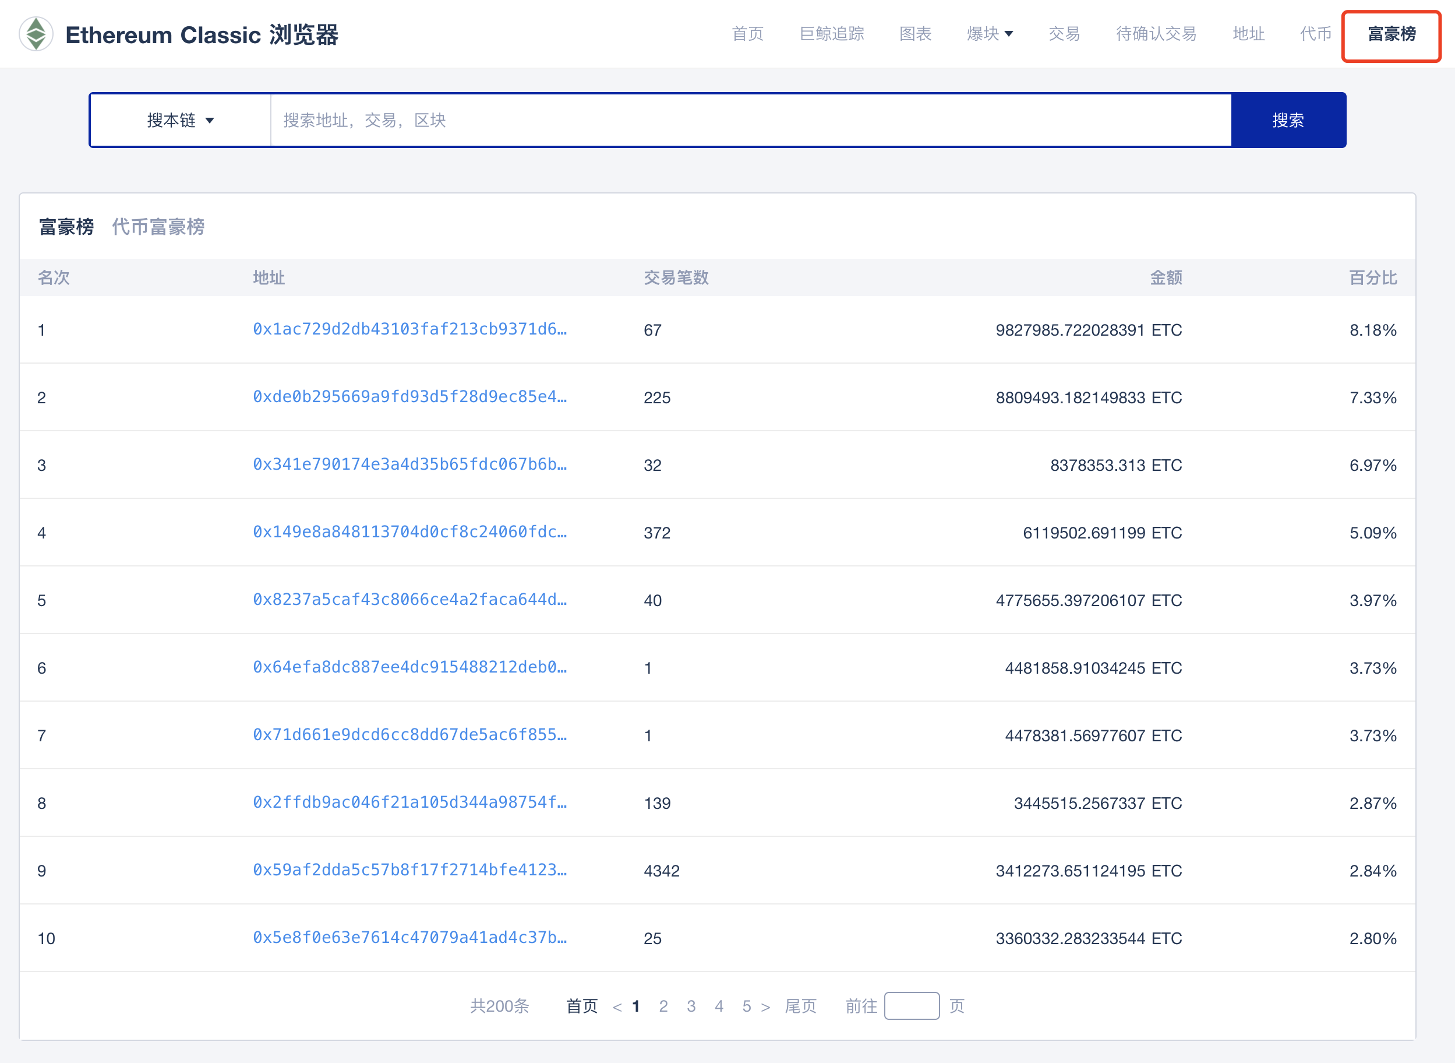Open the 搜本链 chain selector dropdown

tap(181, 120)
